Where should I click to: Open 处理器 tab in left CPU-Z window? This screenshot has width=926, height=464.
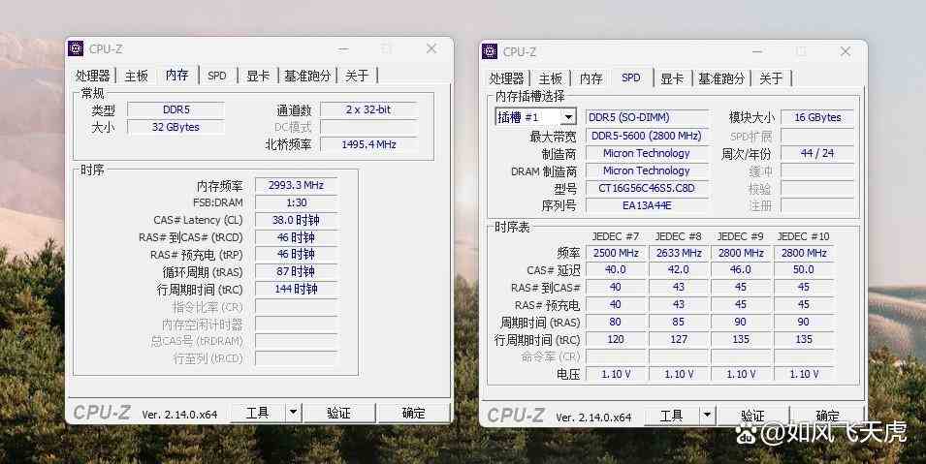pyautogui.click(x=93, y=76)
